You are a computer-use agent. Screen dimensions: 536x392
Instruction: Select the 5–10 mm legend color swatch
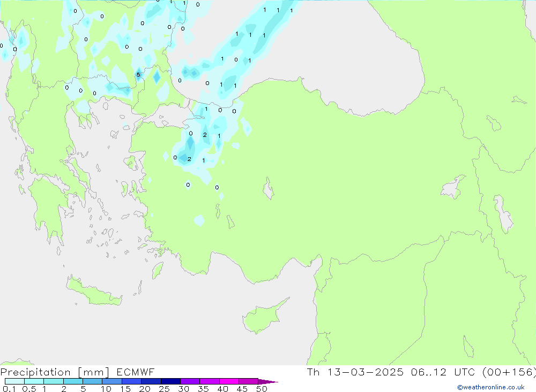[x=93, y=381]
